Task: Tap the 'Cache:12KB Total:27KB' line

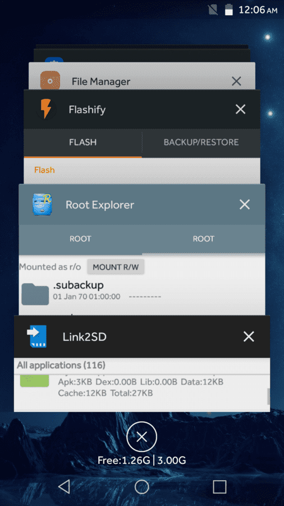Action: tap(106, 393)
